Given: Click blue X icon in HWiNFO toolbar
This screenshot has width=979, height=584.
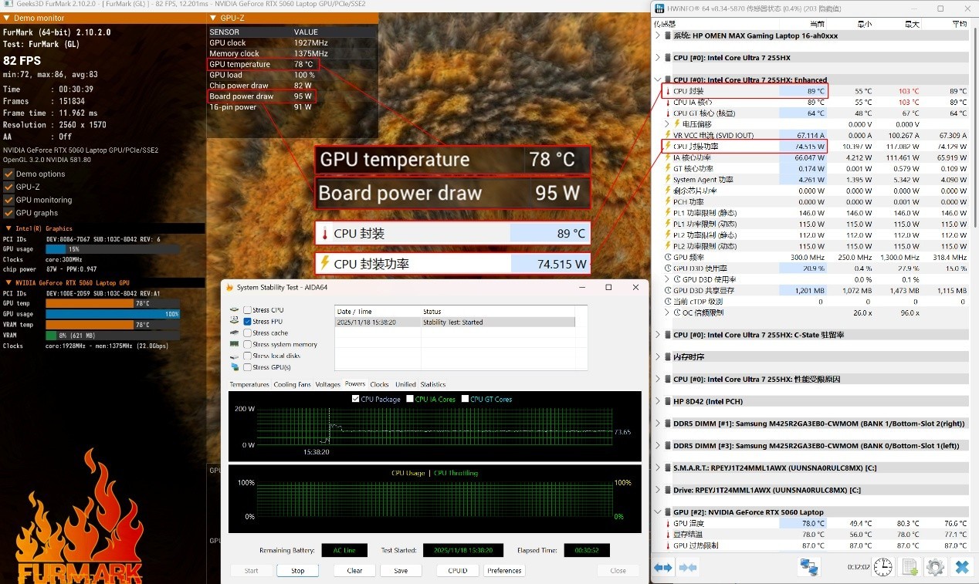Looking at the screenshot, I should point(961,568).
